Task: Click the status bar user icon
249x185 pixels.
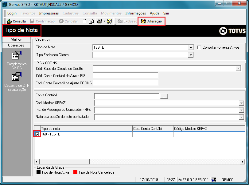Action: 214,180
